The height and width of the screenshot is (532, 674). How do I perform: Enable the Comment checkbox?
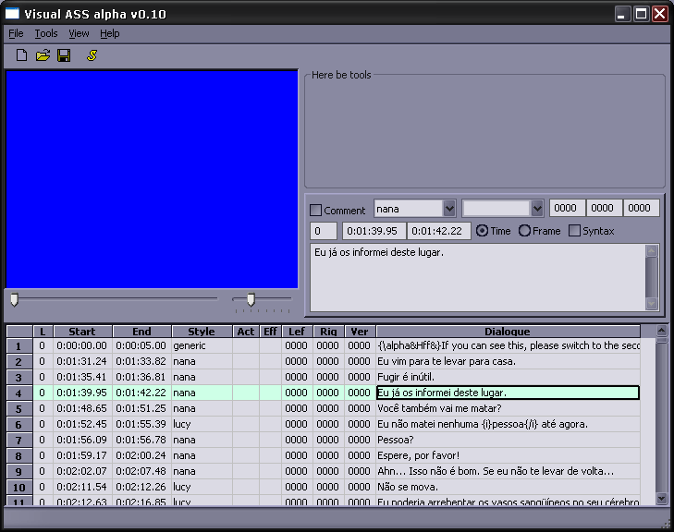(x=316, y=211)
